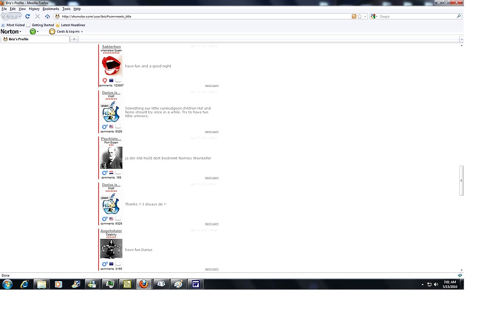
Task: Expand the Norton Cards & Log-ins dropdown
Action: (x=82, y=32)
